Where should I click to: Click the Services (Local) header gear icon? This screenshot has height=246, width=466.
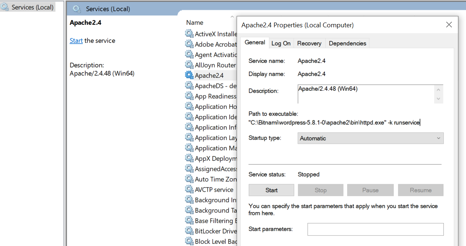[x=77, y=9]
